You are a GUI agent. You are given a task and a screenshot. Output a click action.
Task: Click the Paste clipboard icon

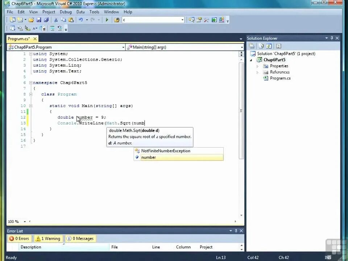[x=71, y=20]
